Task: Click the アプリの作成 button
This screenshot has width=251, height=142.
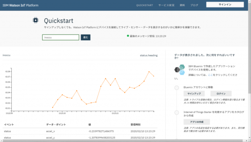Action: 196,122
